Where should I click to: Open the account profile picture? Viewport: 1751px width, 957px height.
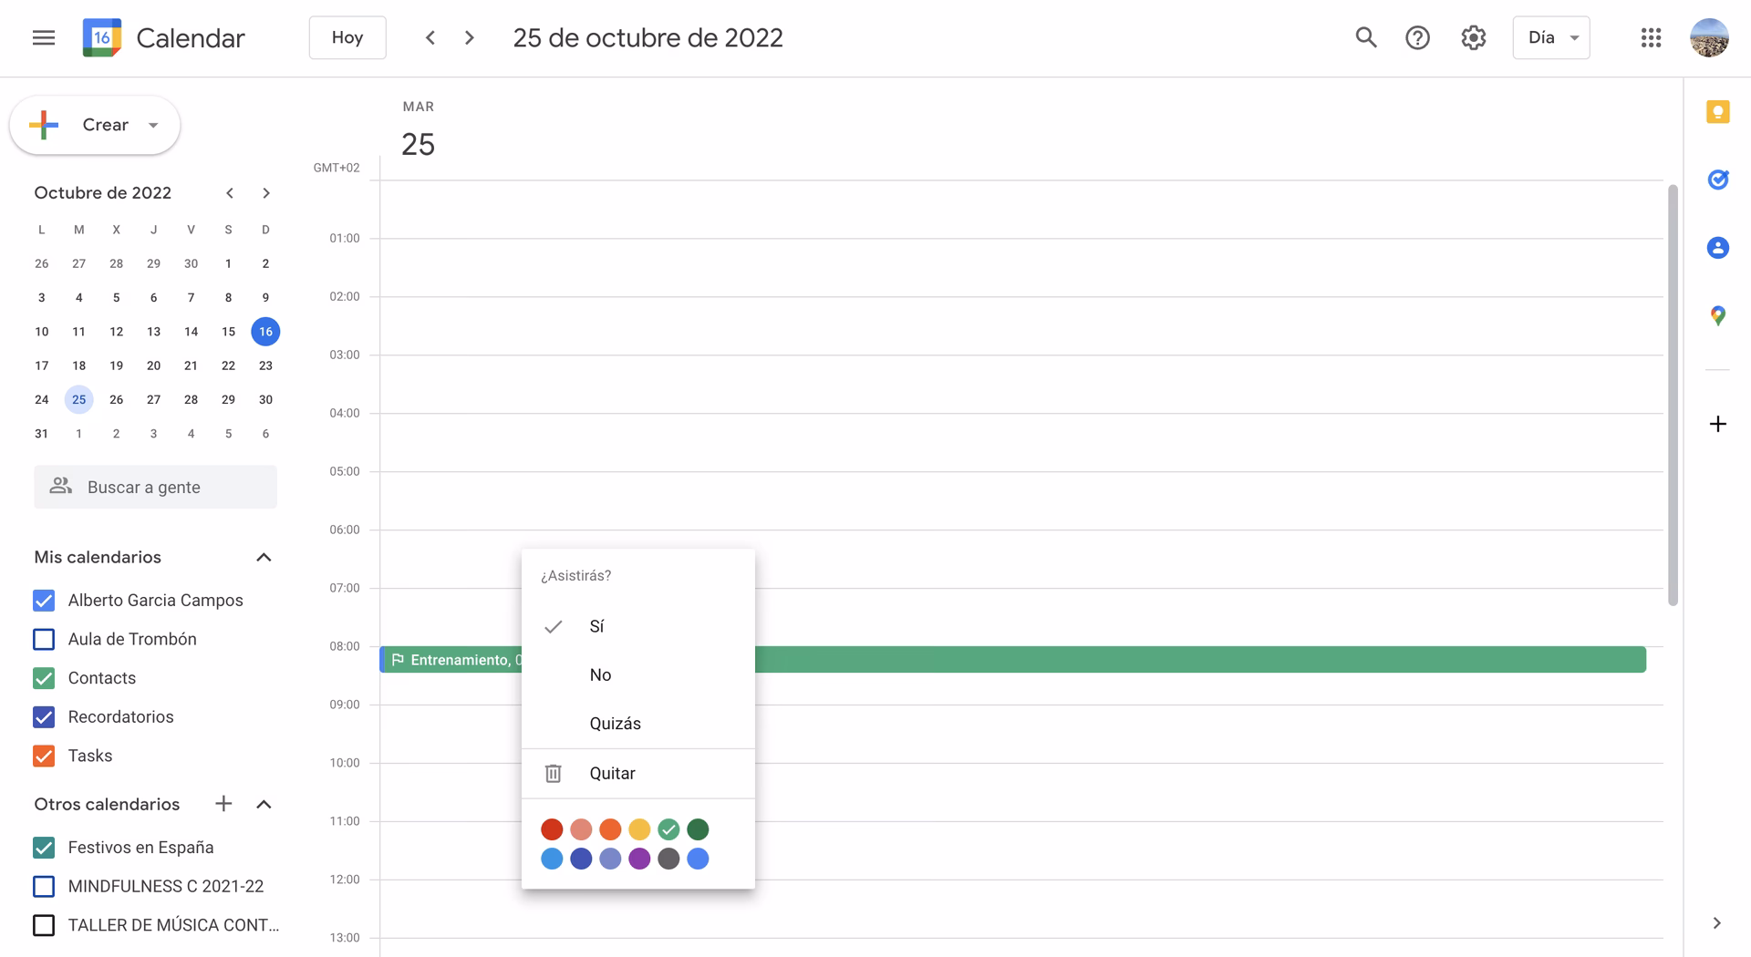coord(1709,37)
